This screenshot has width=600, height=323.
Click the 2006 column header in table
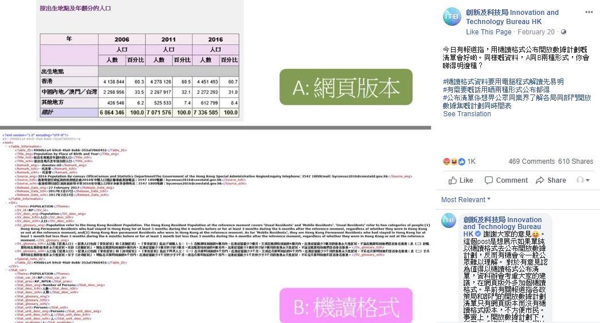click(121, 39)
